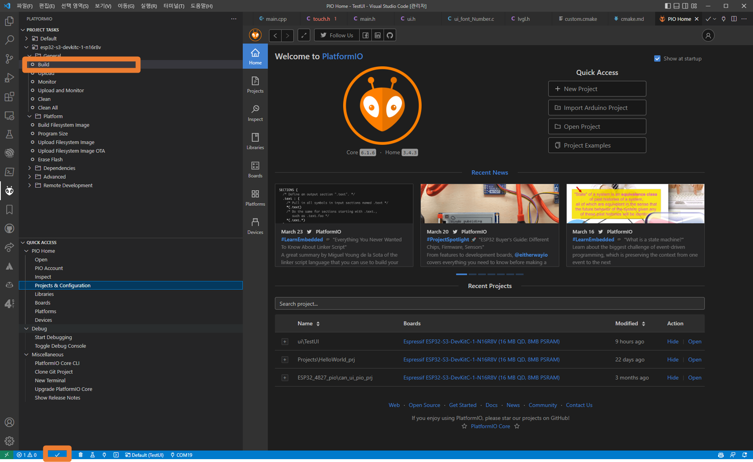Split the editor with the split icon
This screenshot has height=462, width=753.
[x=734, y=19]
